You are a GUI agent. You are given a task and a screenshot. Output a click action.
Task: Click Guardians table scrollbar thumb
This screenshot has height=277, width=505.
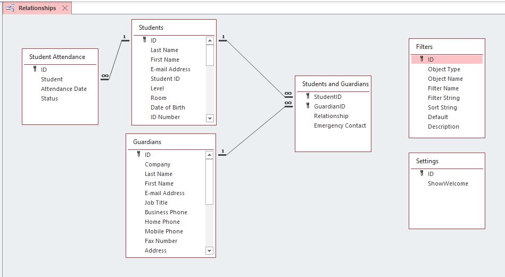209,182
